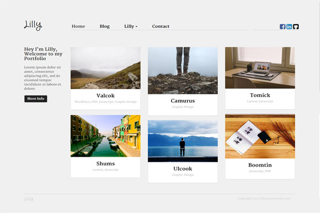Click the 'Graphic Design' tag under Ulcook
The image size is (320, 213).
click(183, 174)
